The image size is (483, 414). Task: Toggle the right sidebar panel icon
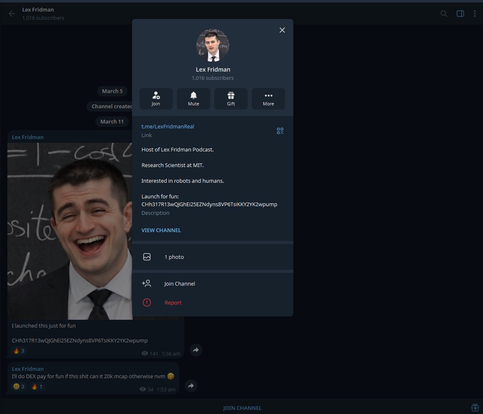pos(460,14)
